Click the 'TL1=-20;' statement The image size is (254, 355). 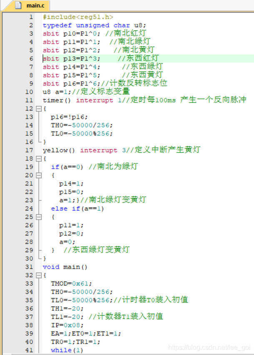(x=67, y=317)
